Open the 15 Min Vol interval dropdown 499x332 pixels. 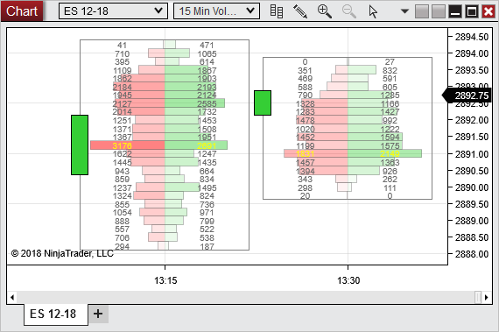[216, 11]
